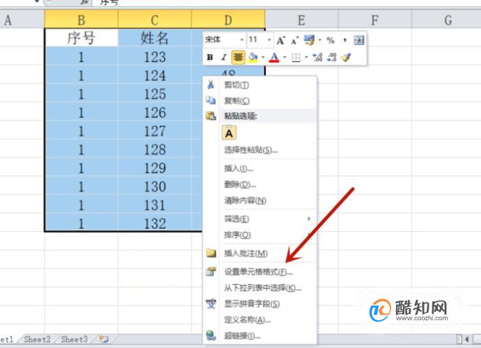Select column D header
The width and height of the screenshot is (481, 348).
(x=228, y=20)
